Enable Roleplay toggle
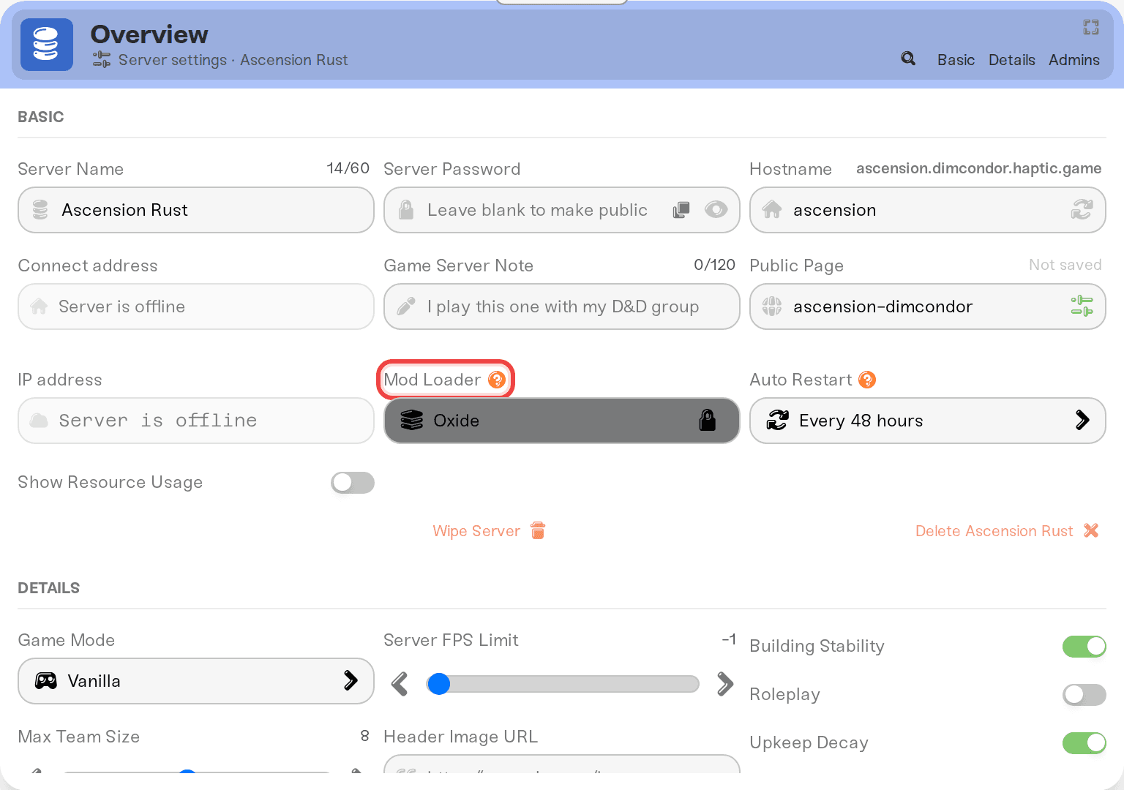 (x=1084, y=695)
